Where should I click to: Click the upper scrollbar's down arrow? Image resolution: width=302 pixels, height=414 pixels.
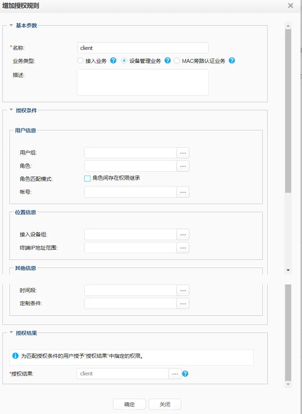tap(288, 270)
